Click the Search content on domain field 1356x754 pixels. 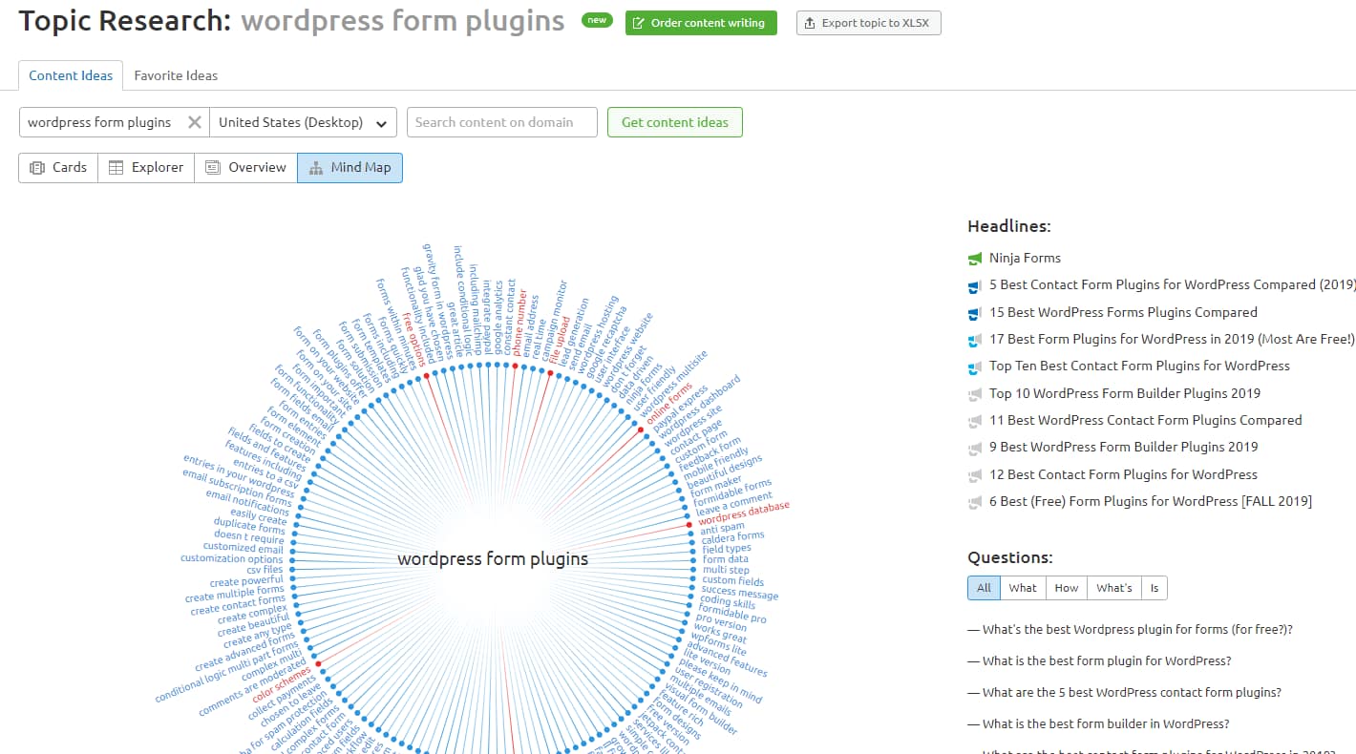point(501,122)
